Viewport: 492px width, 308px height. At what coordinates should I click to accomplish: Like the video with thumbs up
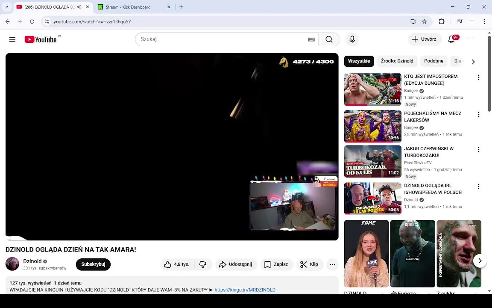(177, 264)
